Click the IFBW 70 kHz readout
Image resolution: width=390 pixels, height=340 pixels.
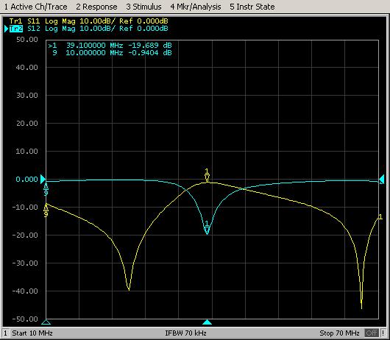click(185, 333)
